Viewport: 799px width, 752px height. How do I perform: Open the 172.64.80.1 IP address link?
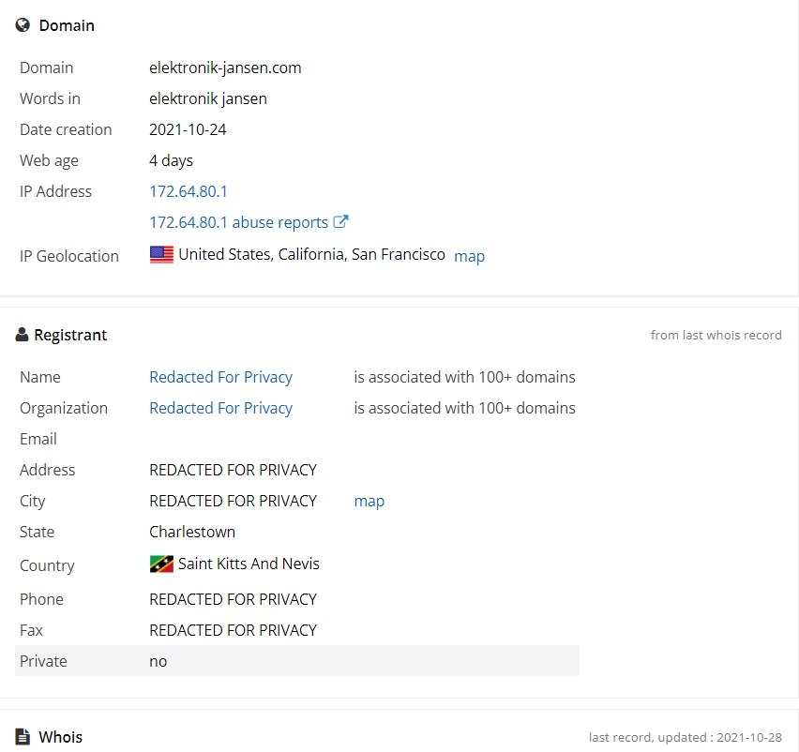tap(188, 191)
